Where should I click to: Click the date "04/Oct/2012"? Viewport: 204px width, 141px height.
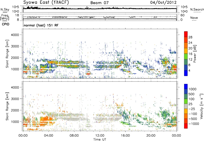click(163, 3)
